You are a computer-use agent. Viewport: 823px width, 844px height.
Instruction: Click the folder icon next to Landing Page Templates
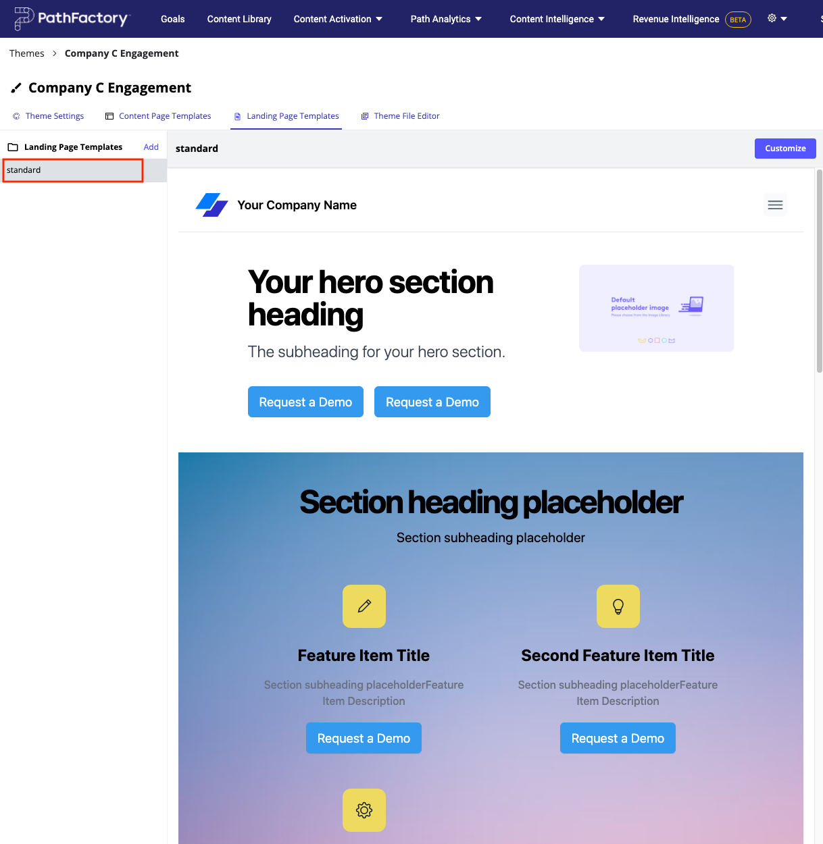12,147
